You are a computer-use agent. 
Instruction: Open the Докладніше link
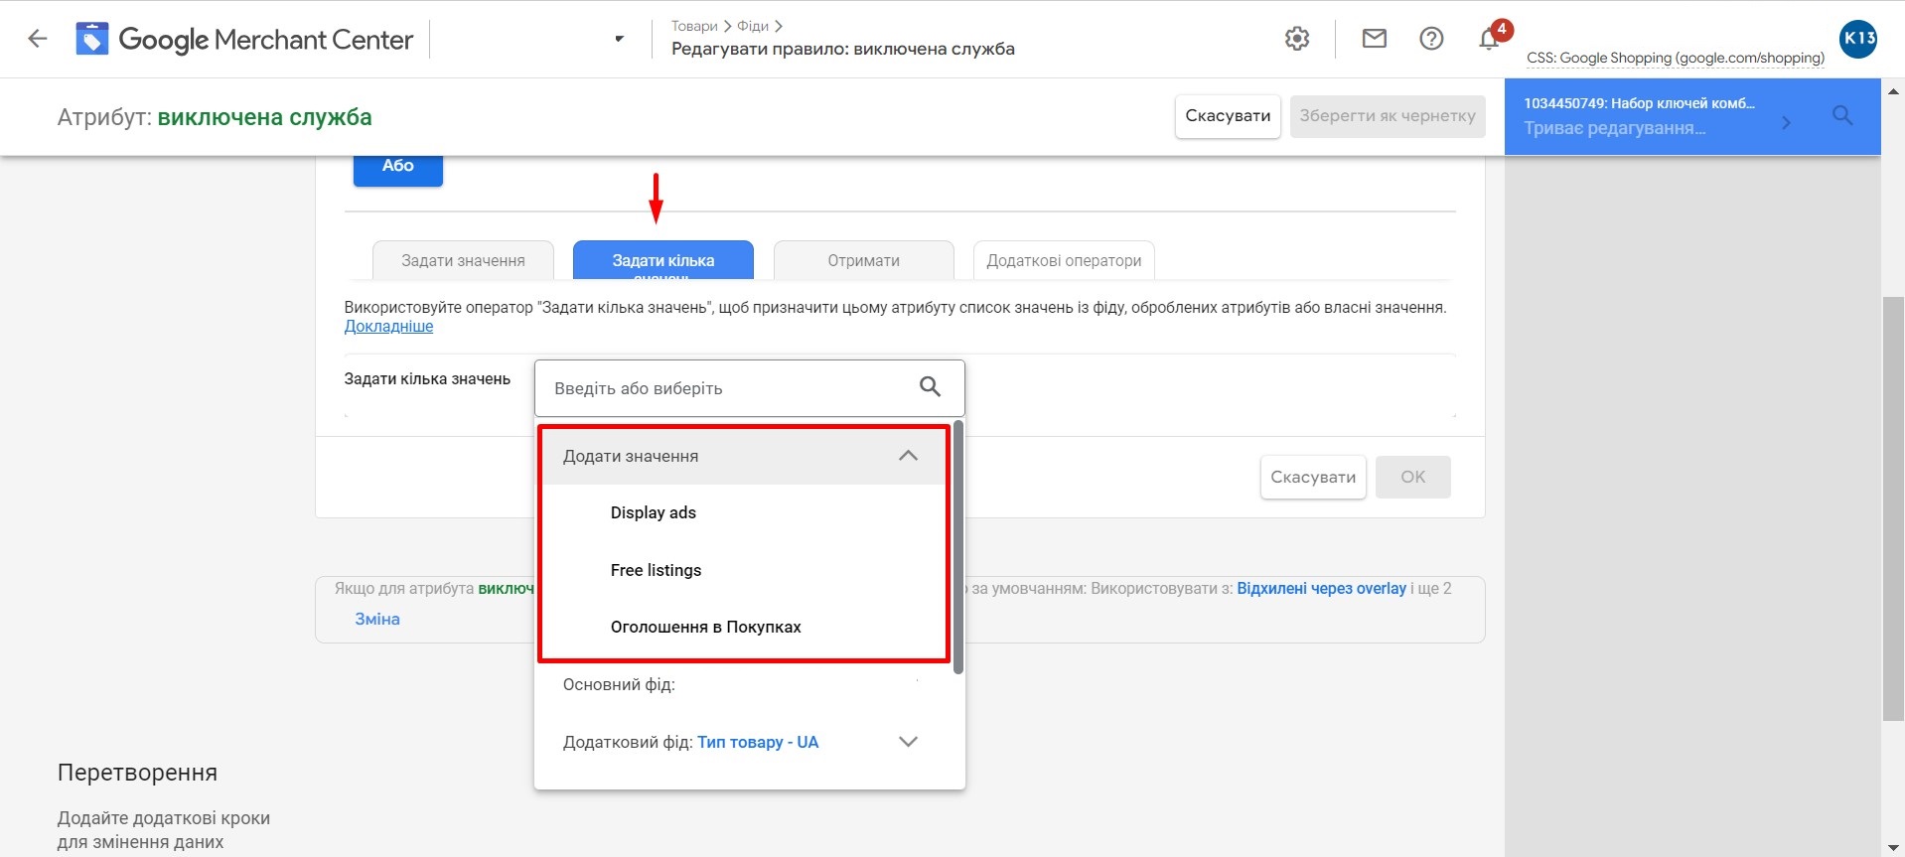pos(388,326)
